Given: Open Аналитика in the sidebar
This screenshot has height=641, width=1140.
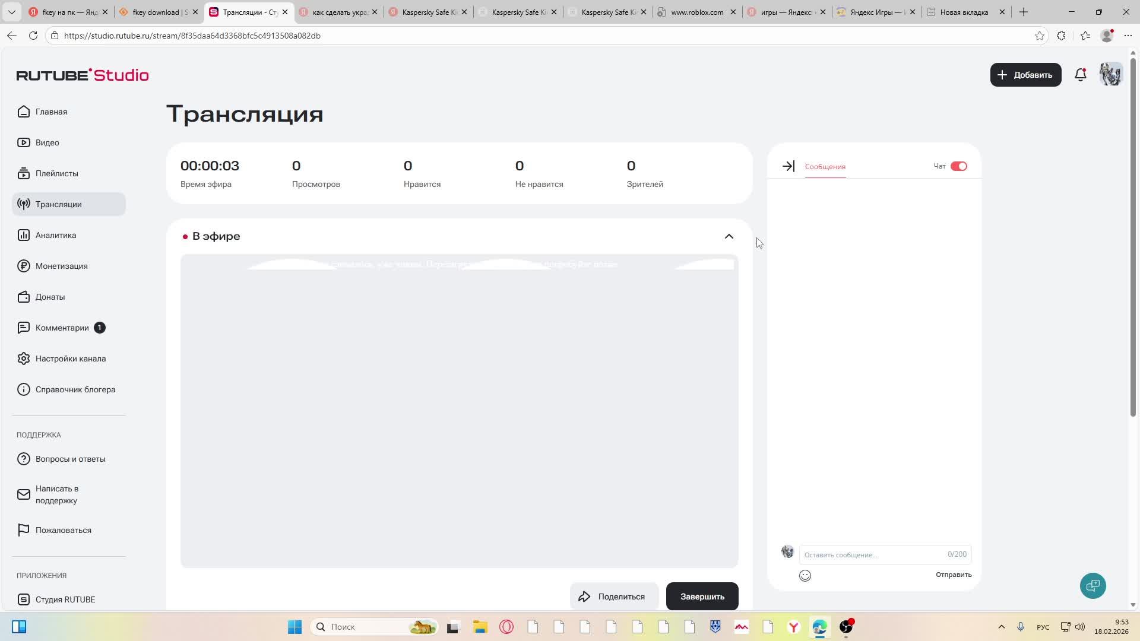Looking at the screenshot, I should click(55, 235).
